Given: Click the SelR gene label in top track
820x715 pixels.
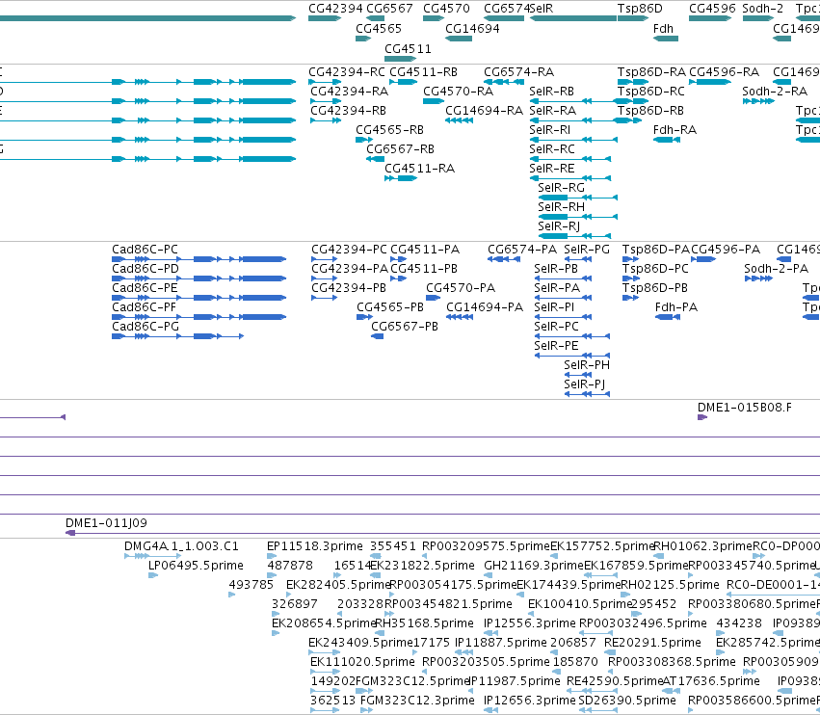Looking at the screenshot, I should (x=542, y=9).
